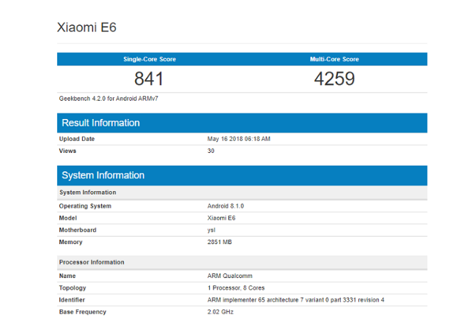Image resolution: width=450 pixels, height=329 pixels.
Task: Click the Result Information section header
Action: coord(242,123)
